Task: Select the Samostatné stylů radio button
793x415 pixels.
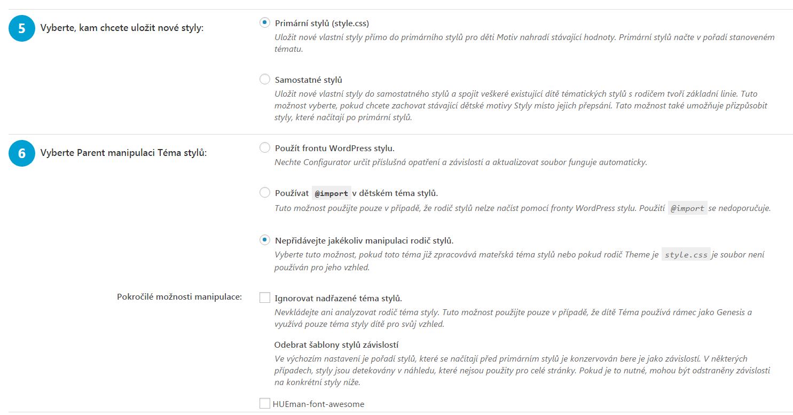Action: click(x=264, y=80)
